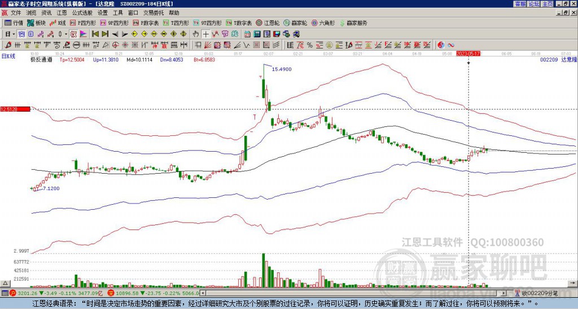Click the up-triangle button at chart bottom-left
Screen dimensions: 578x309
(x=5, y=283)
